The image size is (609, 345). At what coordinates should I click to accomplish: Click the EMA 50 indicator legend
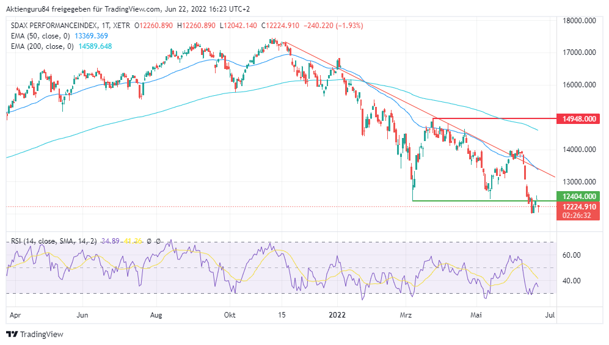pyautogui.click(x=42, y=35)
